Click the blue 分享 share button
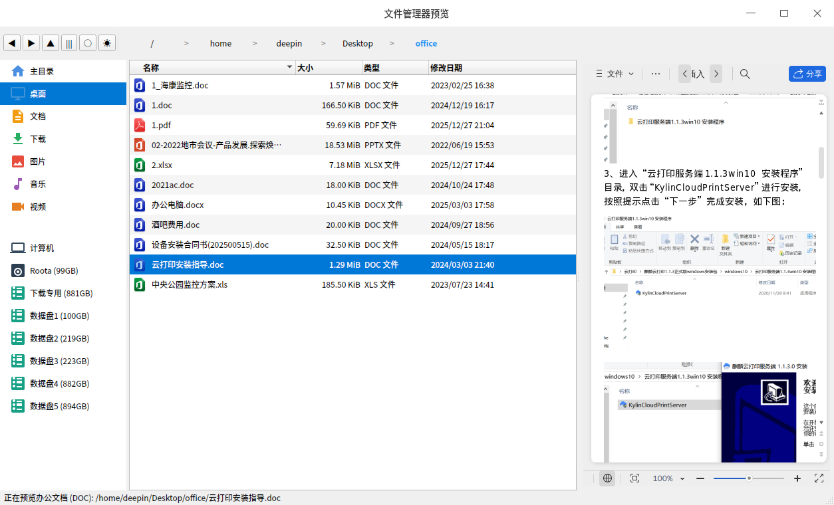This screenshot has width=834, height=505. (x=807, y=74)
